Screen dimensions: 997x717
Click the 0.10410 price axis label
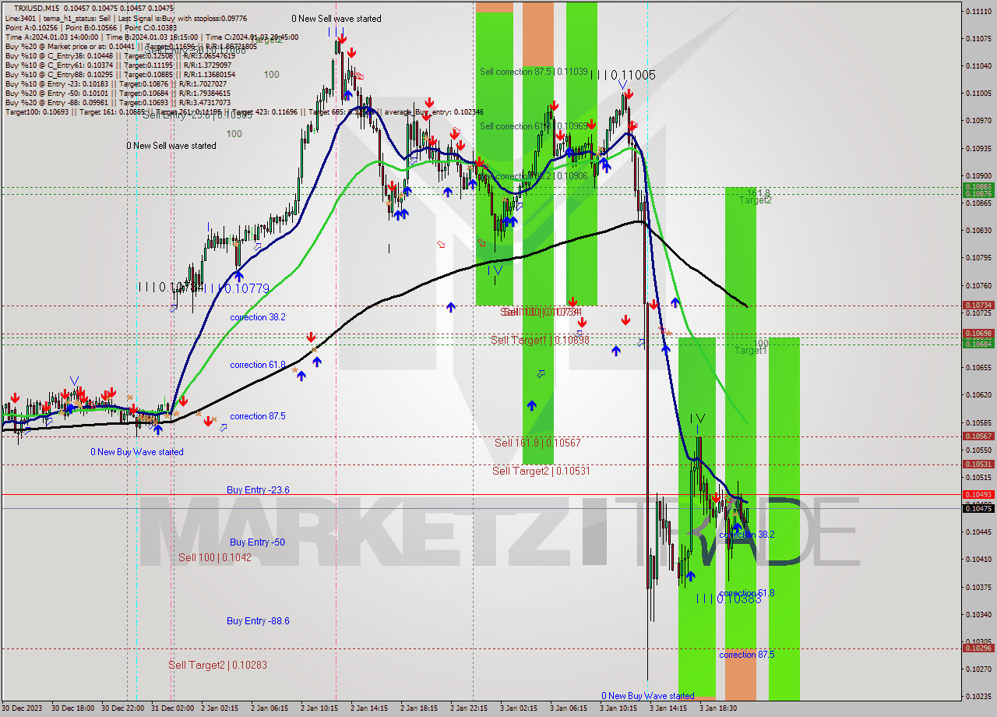[978, 559]
